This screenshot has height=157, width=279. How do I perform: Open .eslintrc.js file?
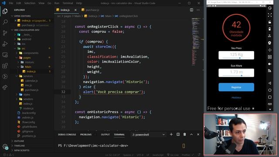pos(27,117)
